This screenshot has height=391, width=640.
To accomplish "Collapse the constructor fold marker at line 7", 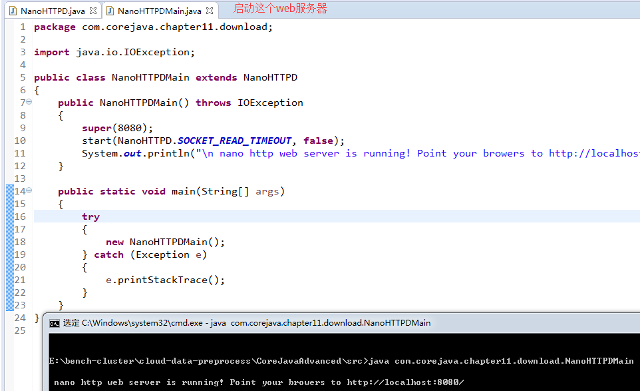I will pos(29,102).
